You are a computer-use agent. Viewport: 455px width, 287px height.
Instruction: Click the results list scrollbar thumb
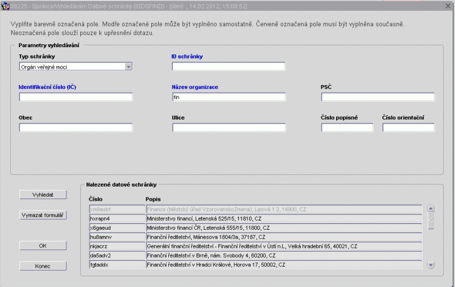(x=431, y=221)
